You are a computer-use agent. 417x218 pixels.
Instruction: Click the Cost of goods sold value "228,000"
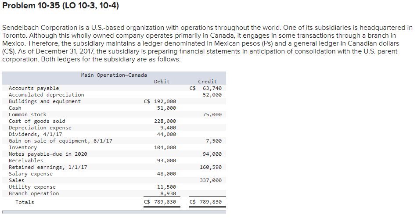point(165,121)
